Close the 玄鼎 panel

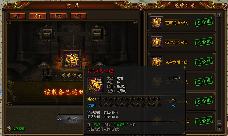coord(140,7)
